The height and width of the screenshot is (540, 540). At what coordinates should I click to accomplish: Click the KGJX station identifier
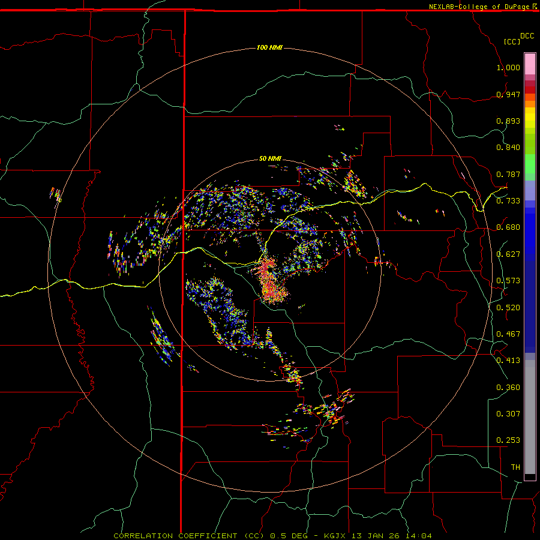[335, 536]
